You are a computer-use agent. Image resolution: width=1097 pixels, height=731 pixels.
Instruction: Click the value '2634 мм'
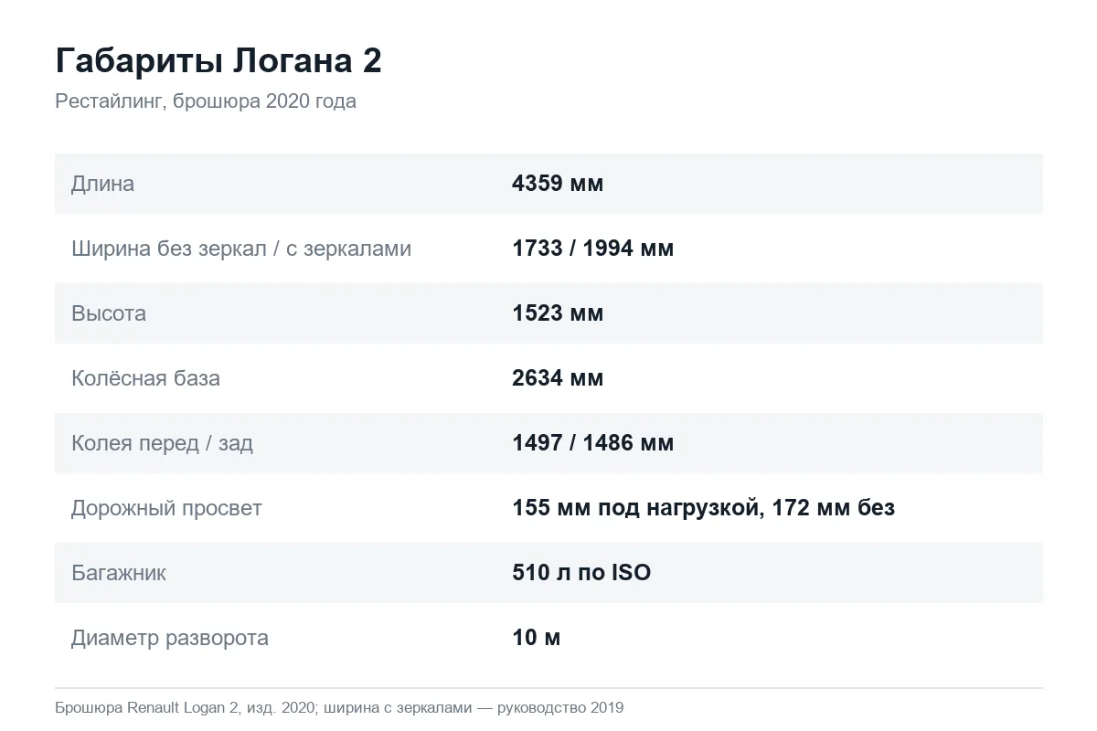click(x=558, y=378)
